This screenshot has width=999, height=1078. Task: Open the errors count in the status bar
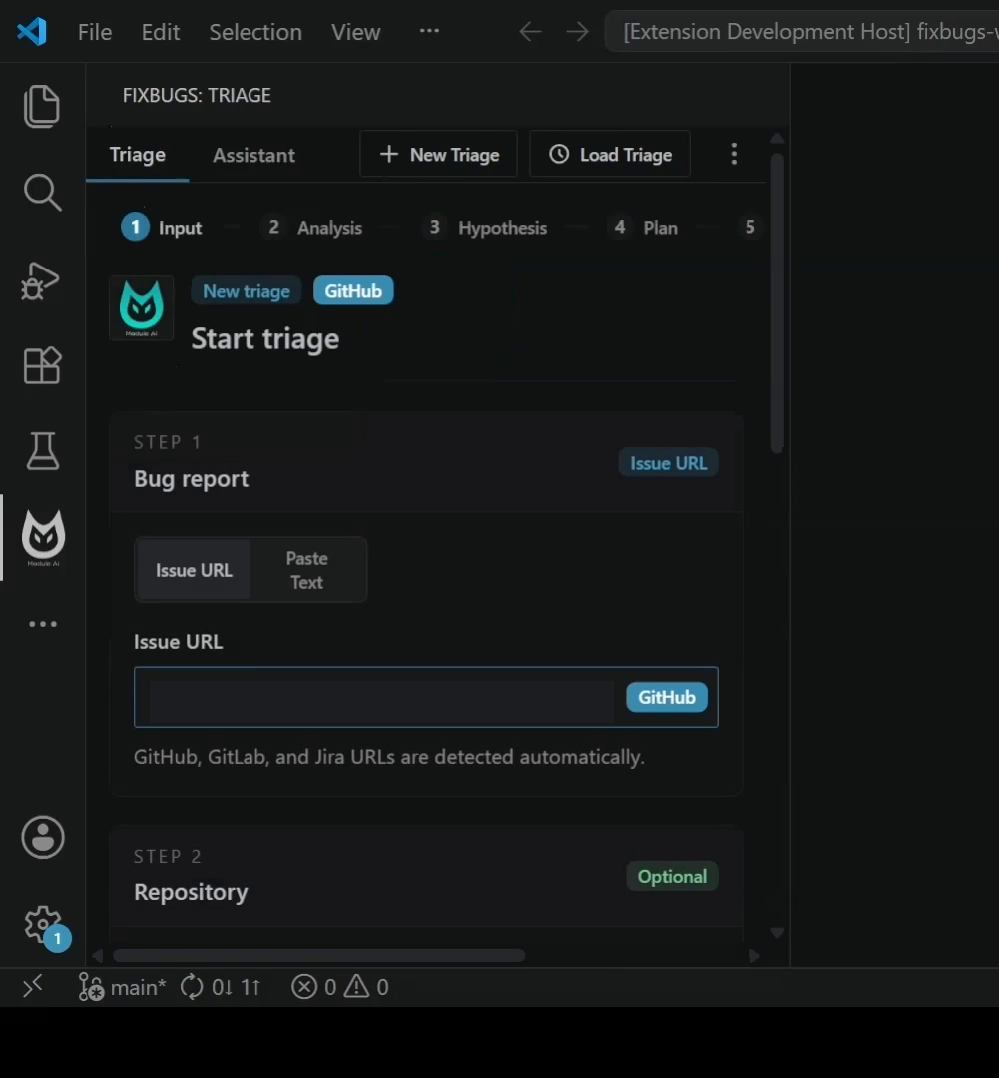tap(313, 987)
